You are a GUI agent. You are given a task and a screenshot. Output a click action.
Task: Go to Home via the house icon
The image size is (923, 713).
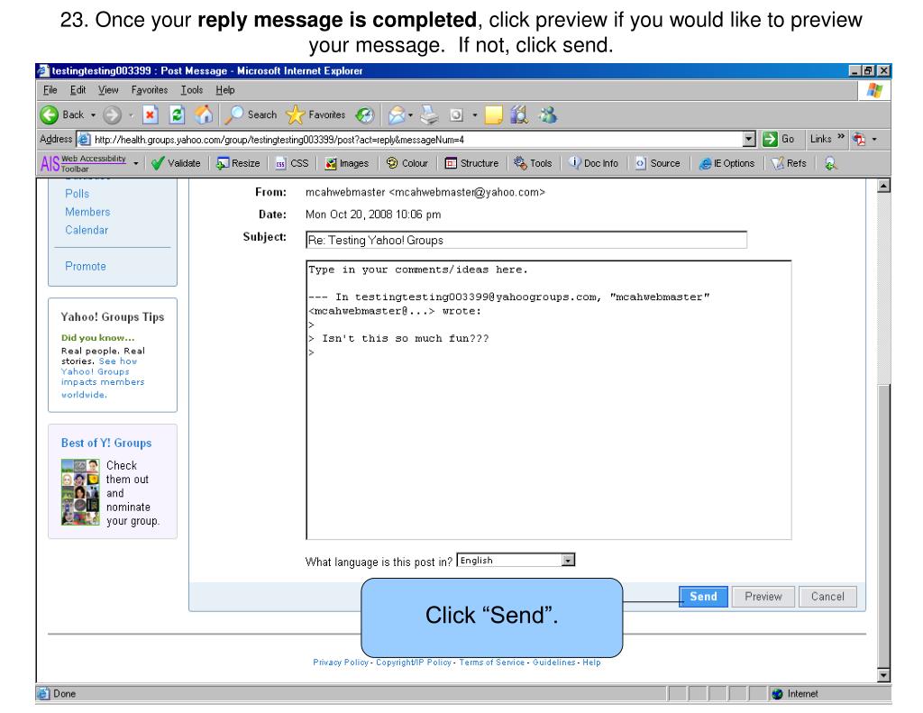pos(204,114)
